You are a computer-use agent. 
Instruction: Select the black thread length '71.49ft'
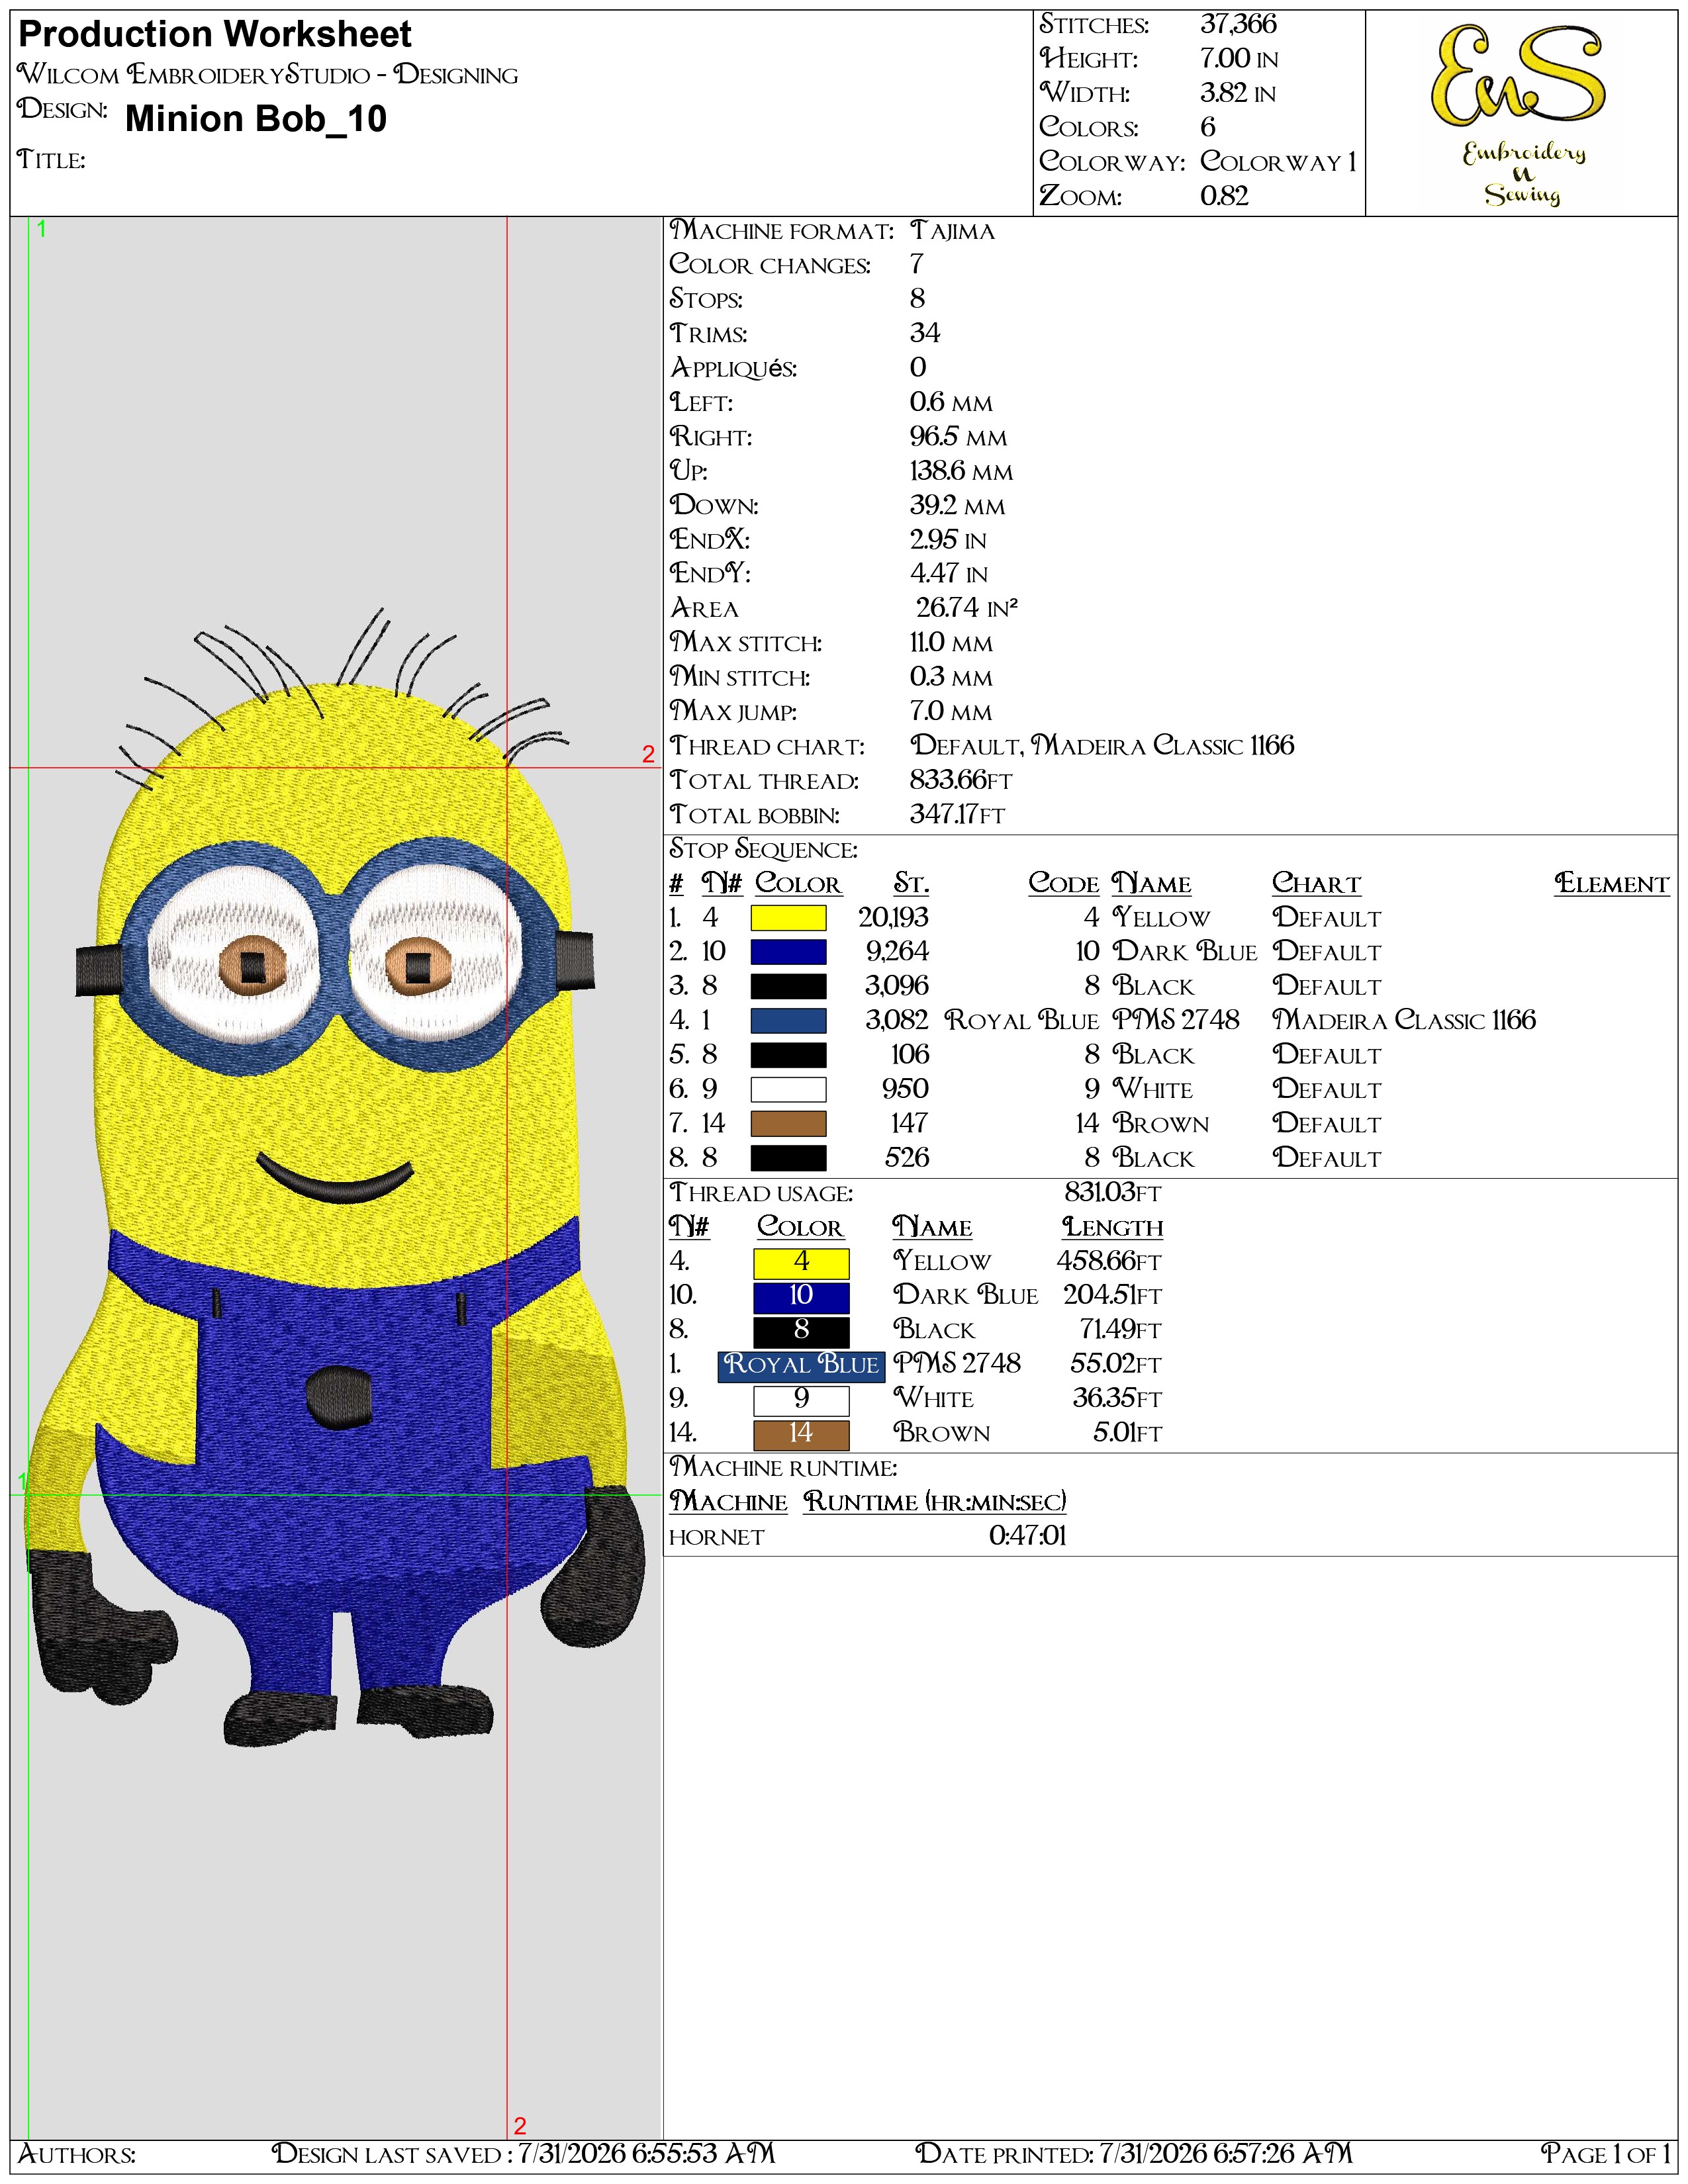click(x=1121, y=1331)
